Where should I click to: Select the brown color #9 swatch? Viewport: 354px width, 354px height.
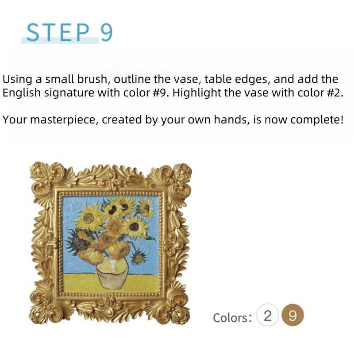tap(292, 316)
